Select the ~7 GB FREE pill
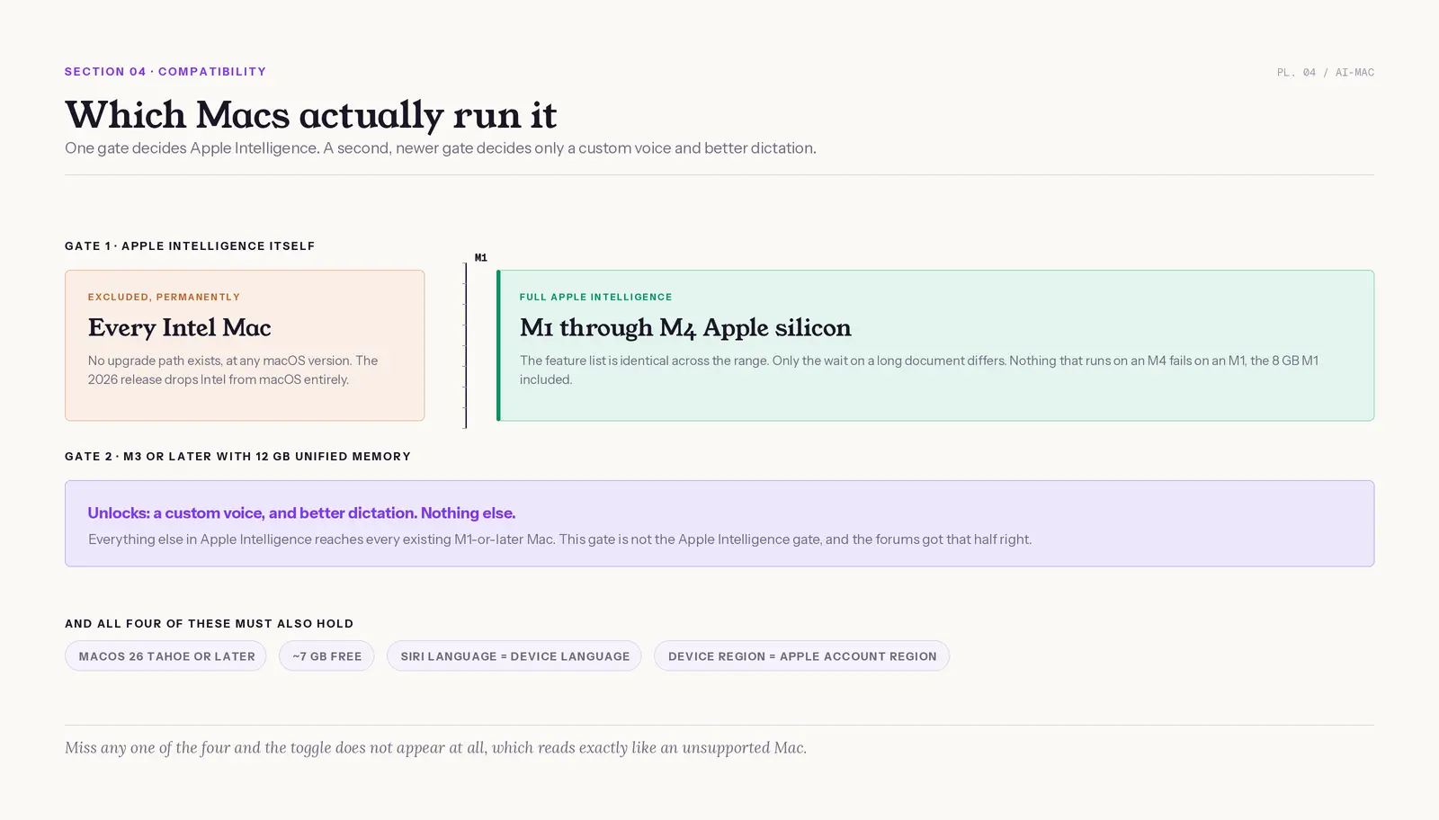The image size is (1439, 820). (326, 655)
